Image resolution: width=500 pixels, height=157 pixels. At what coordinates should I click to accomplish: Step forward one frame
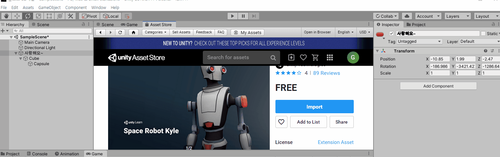tap(254, 16)
